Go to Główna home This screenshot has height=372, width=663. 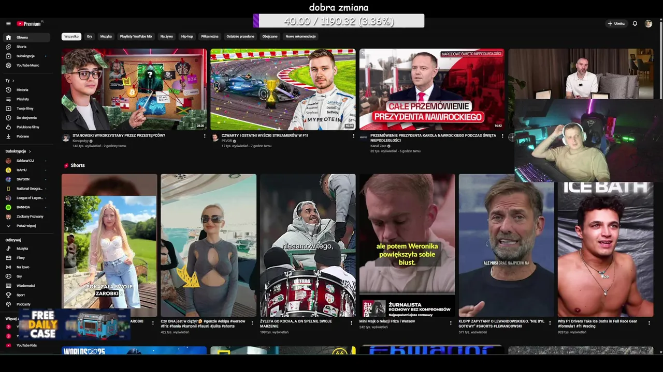pos(26,37)
